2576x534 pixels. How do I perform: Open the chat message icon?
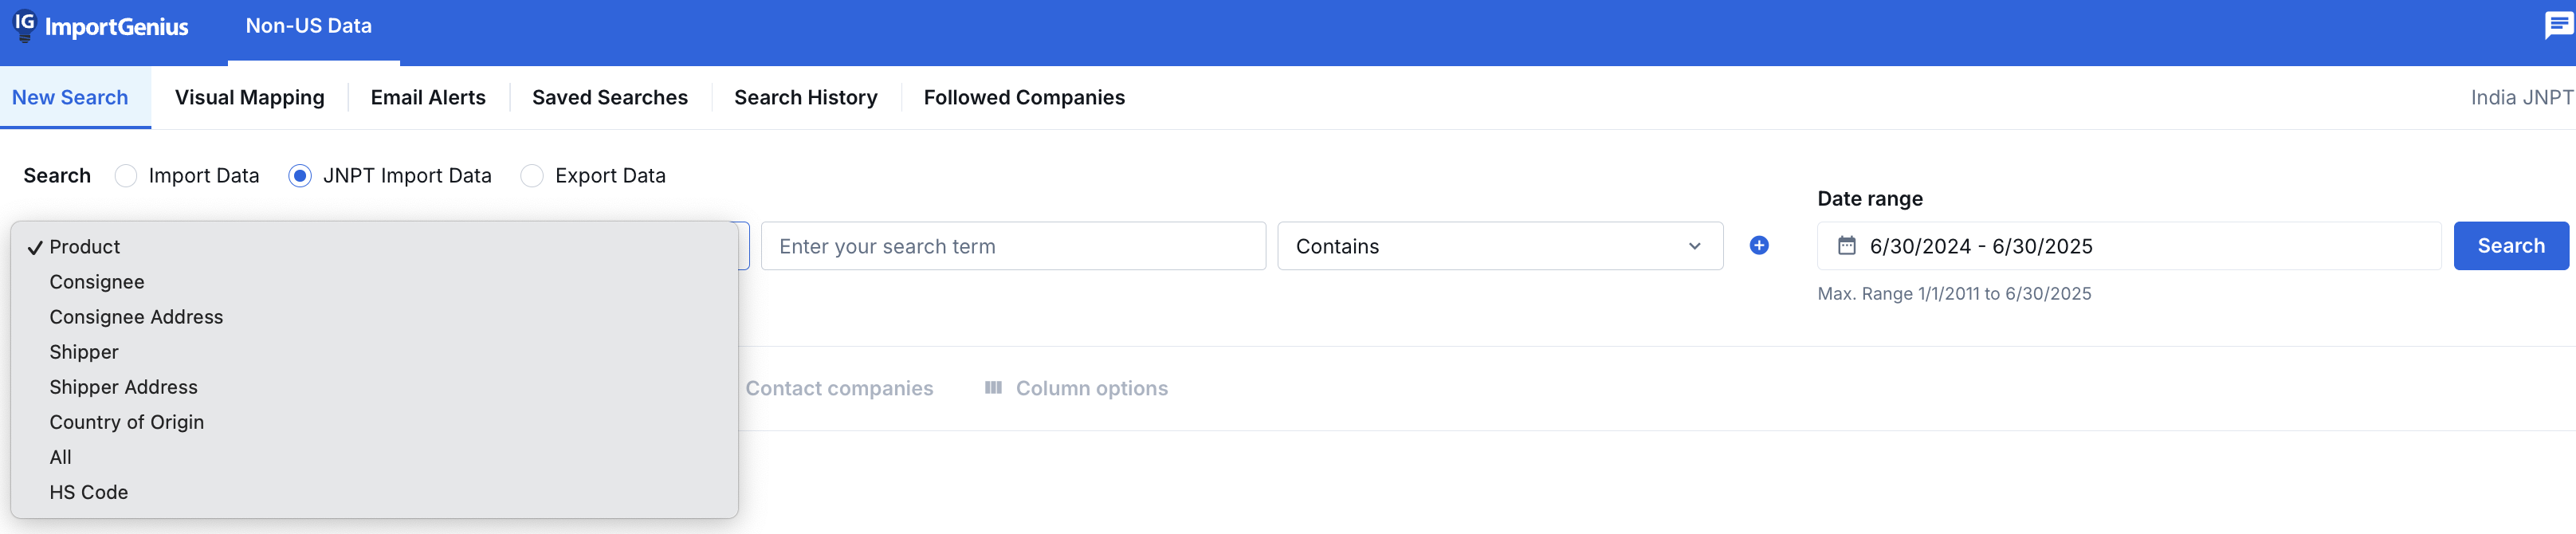click(x=2558, y=25)
